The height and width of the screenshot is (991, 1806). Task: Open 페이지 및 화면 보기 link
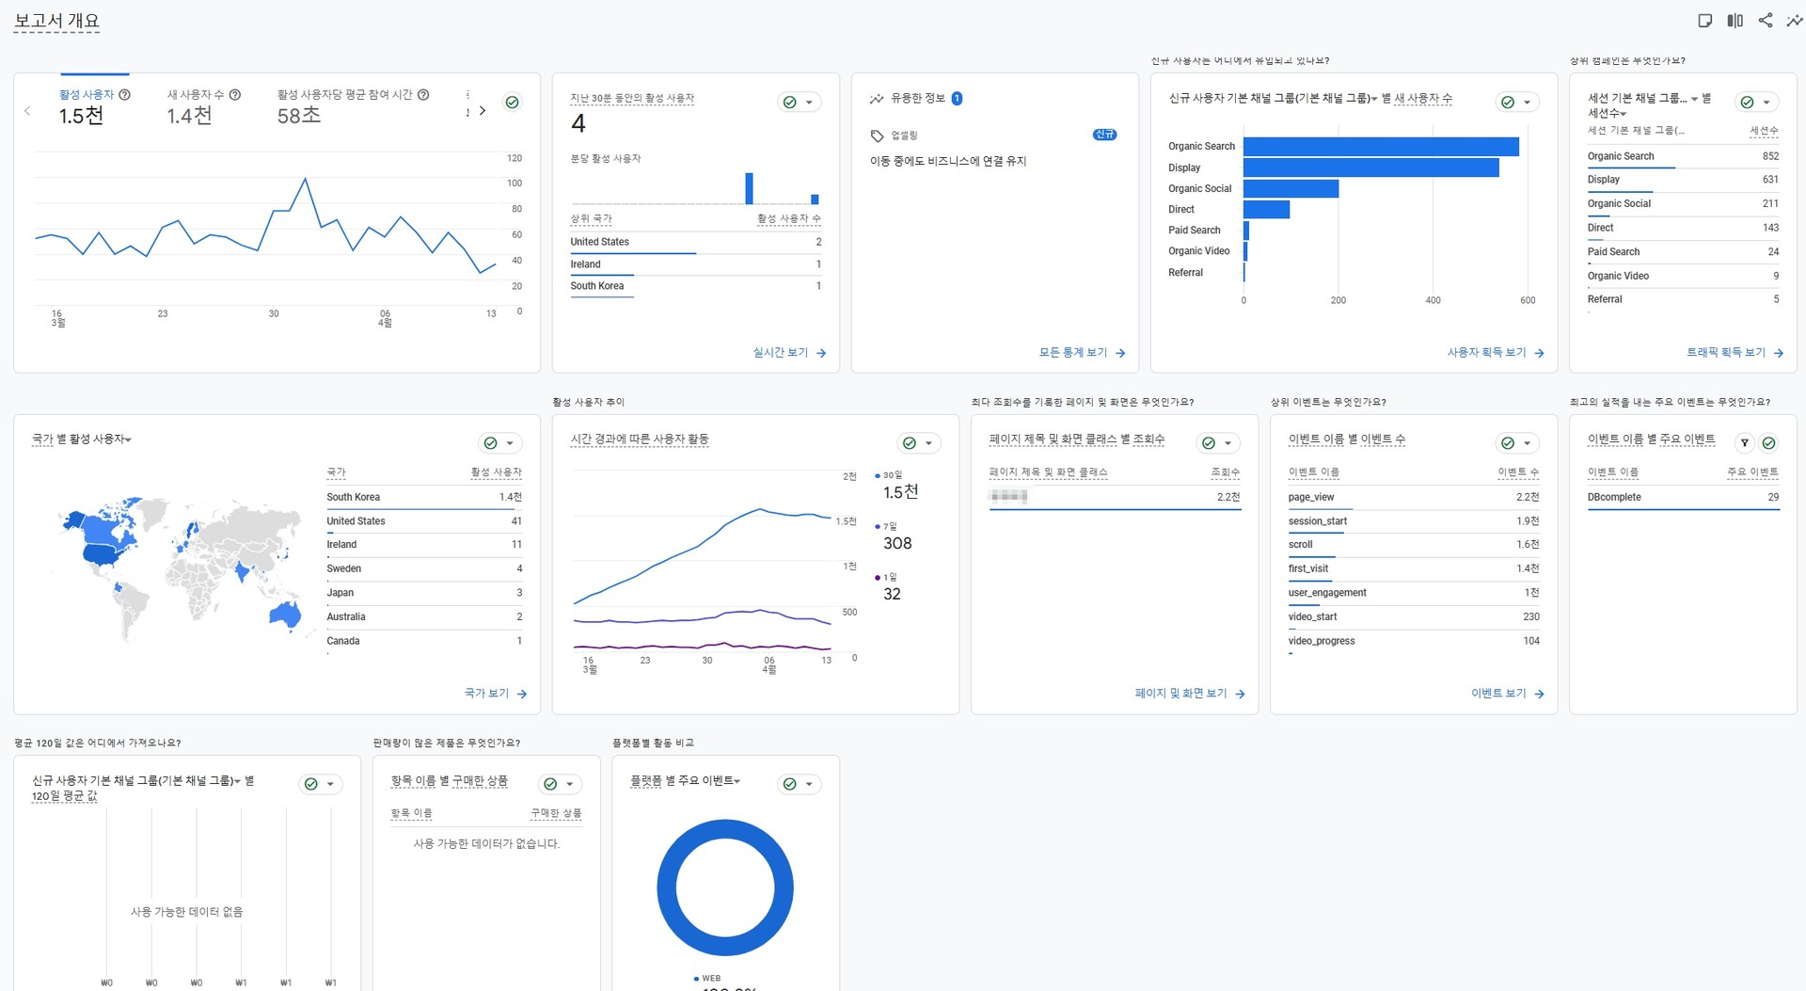(1189, 694)
